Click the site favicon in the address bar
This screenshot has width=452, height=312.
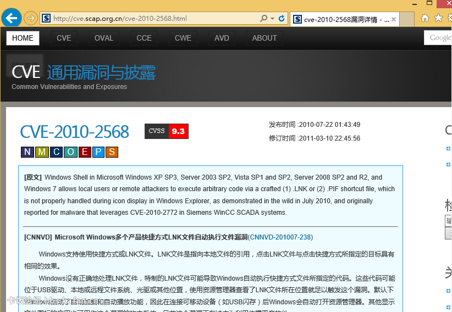click(46, 19)
